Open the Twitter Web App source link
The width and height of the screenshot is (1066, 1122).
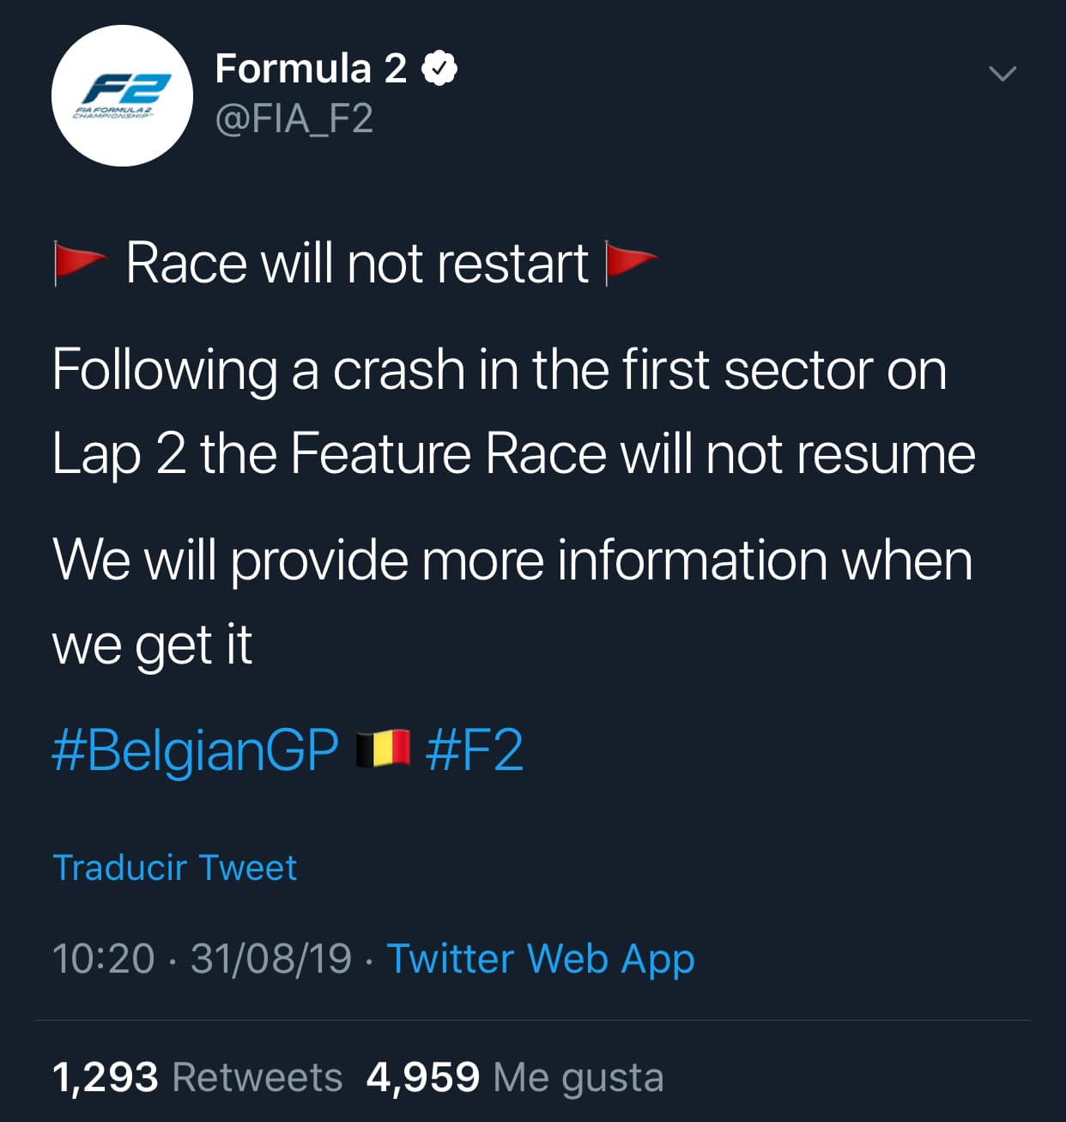point(540,958)
